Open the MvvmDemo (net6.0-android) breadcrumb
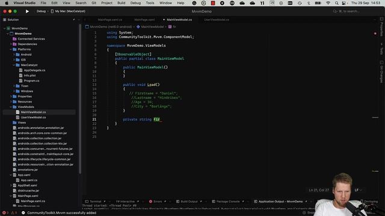 click(x=111, y=26)
